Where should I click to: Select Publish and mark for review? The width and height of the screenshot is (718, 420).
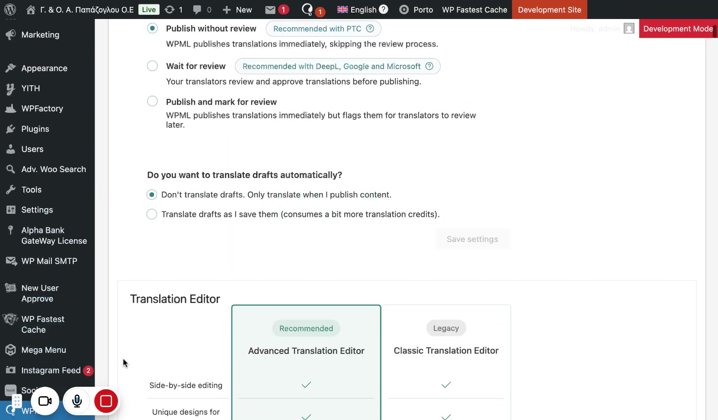152,102
